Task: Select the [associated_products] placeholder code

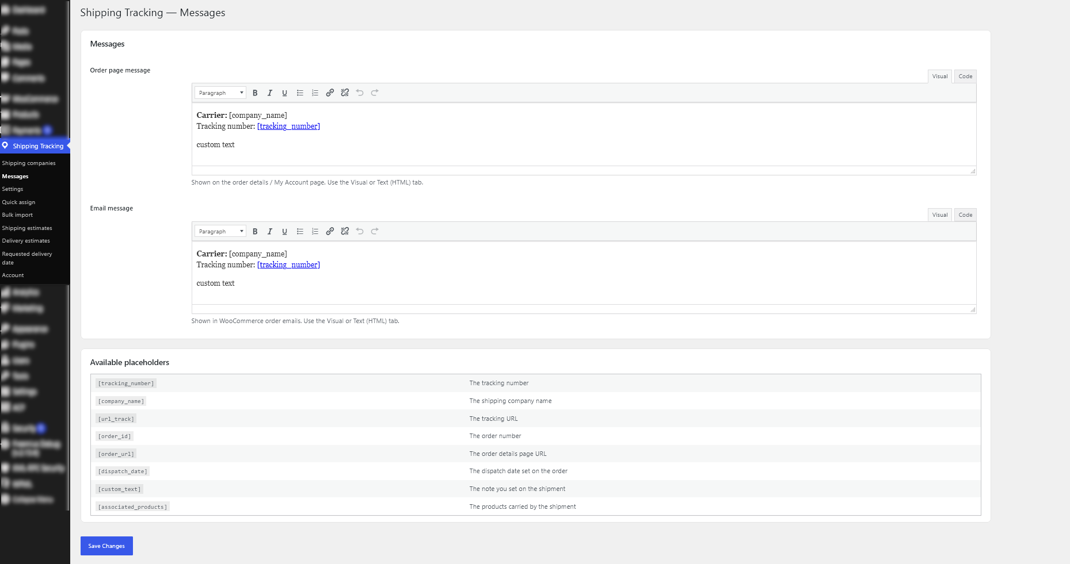Action: (x=133, y=507)
